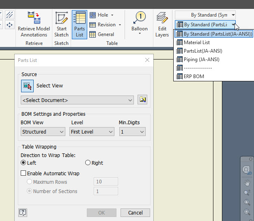Choose the dashed separator style entry
Image resolution: width=254 pixels, height=221 pixels.
pyautogui.click(x=214, y=68)
